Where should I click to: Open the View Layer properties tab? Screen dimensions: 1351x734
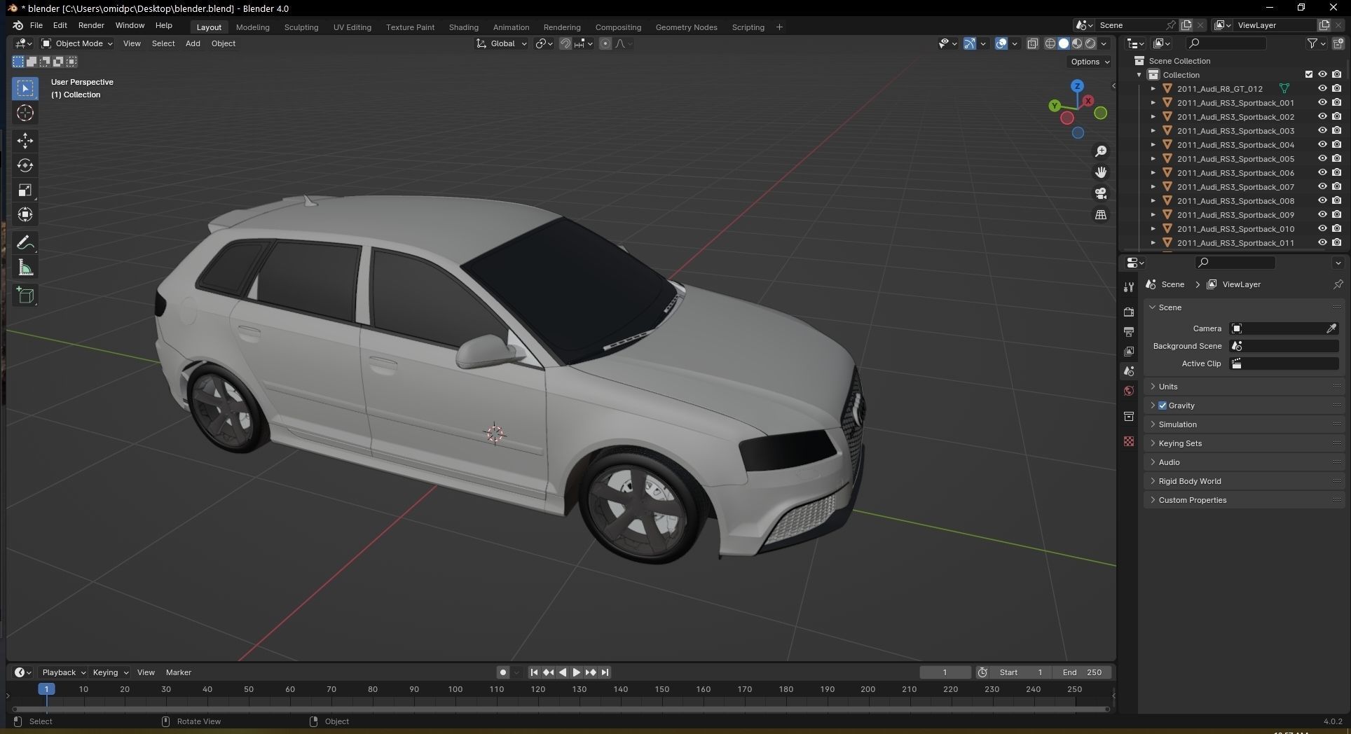pos(1128,352)
